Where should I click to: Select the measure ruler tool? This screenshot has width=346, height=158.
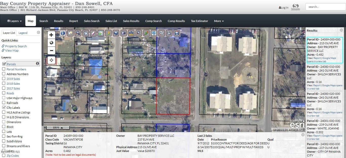click(x=131, y=33)
